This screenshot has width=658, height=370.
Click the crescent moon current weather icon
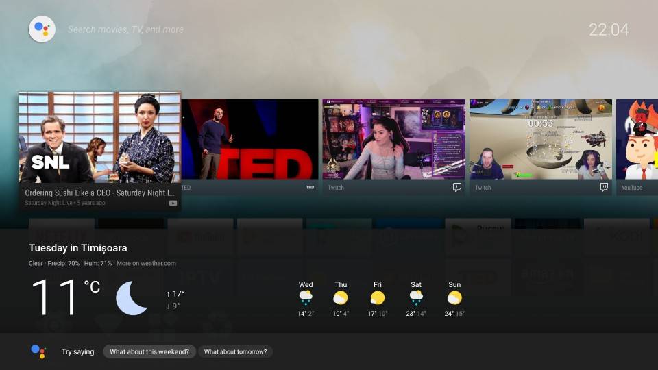click(x=132, y=298)
